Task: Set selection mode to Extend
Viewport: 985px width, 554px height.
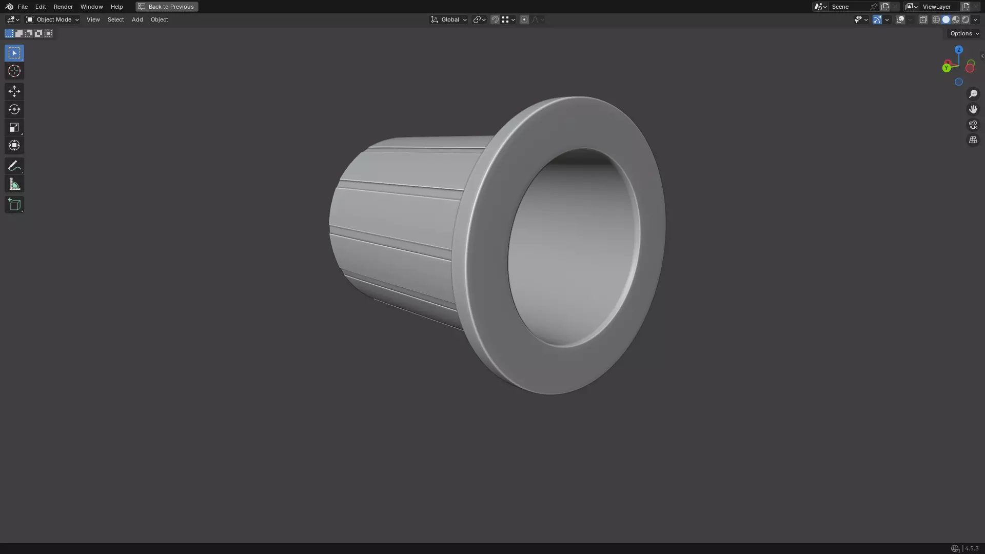Action: click(19, 33)
